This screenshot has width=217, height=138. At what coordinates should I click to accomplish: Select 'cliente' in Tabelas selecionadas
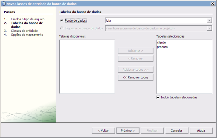[x=161, y=43]
